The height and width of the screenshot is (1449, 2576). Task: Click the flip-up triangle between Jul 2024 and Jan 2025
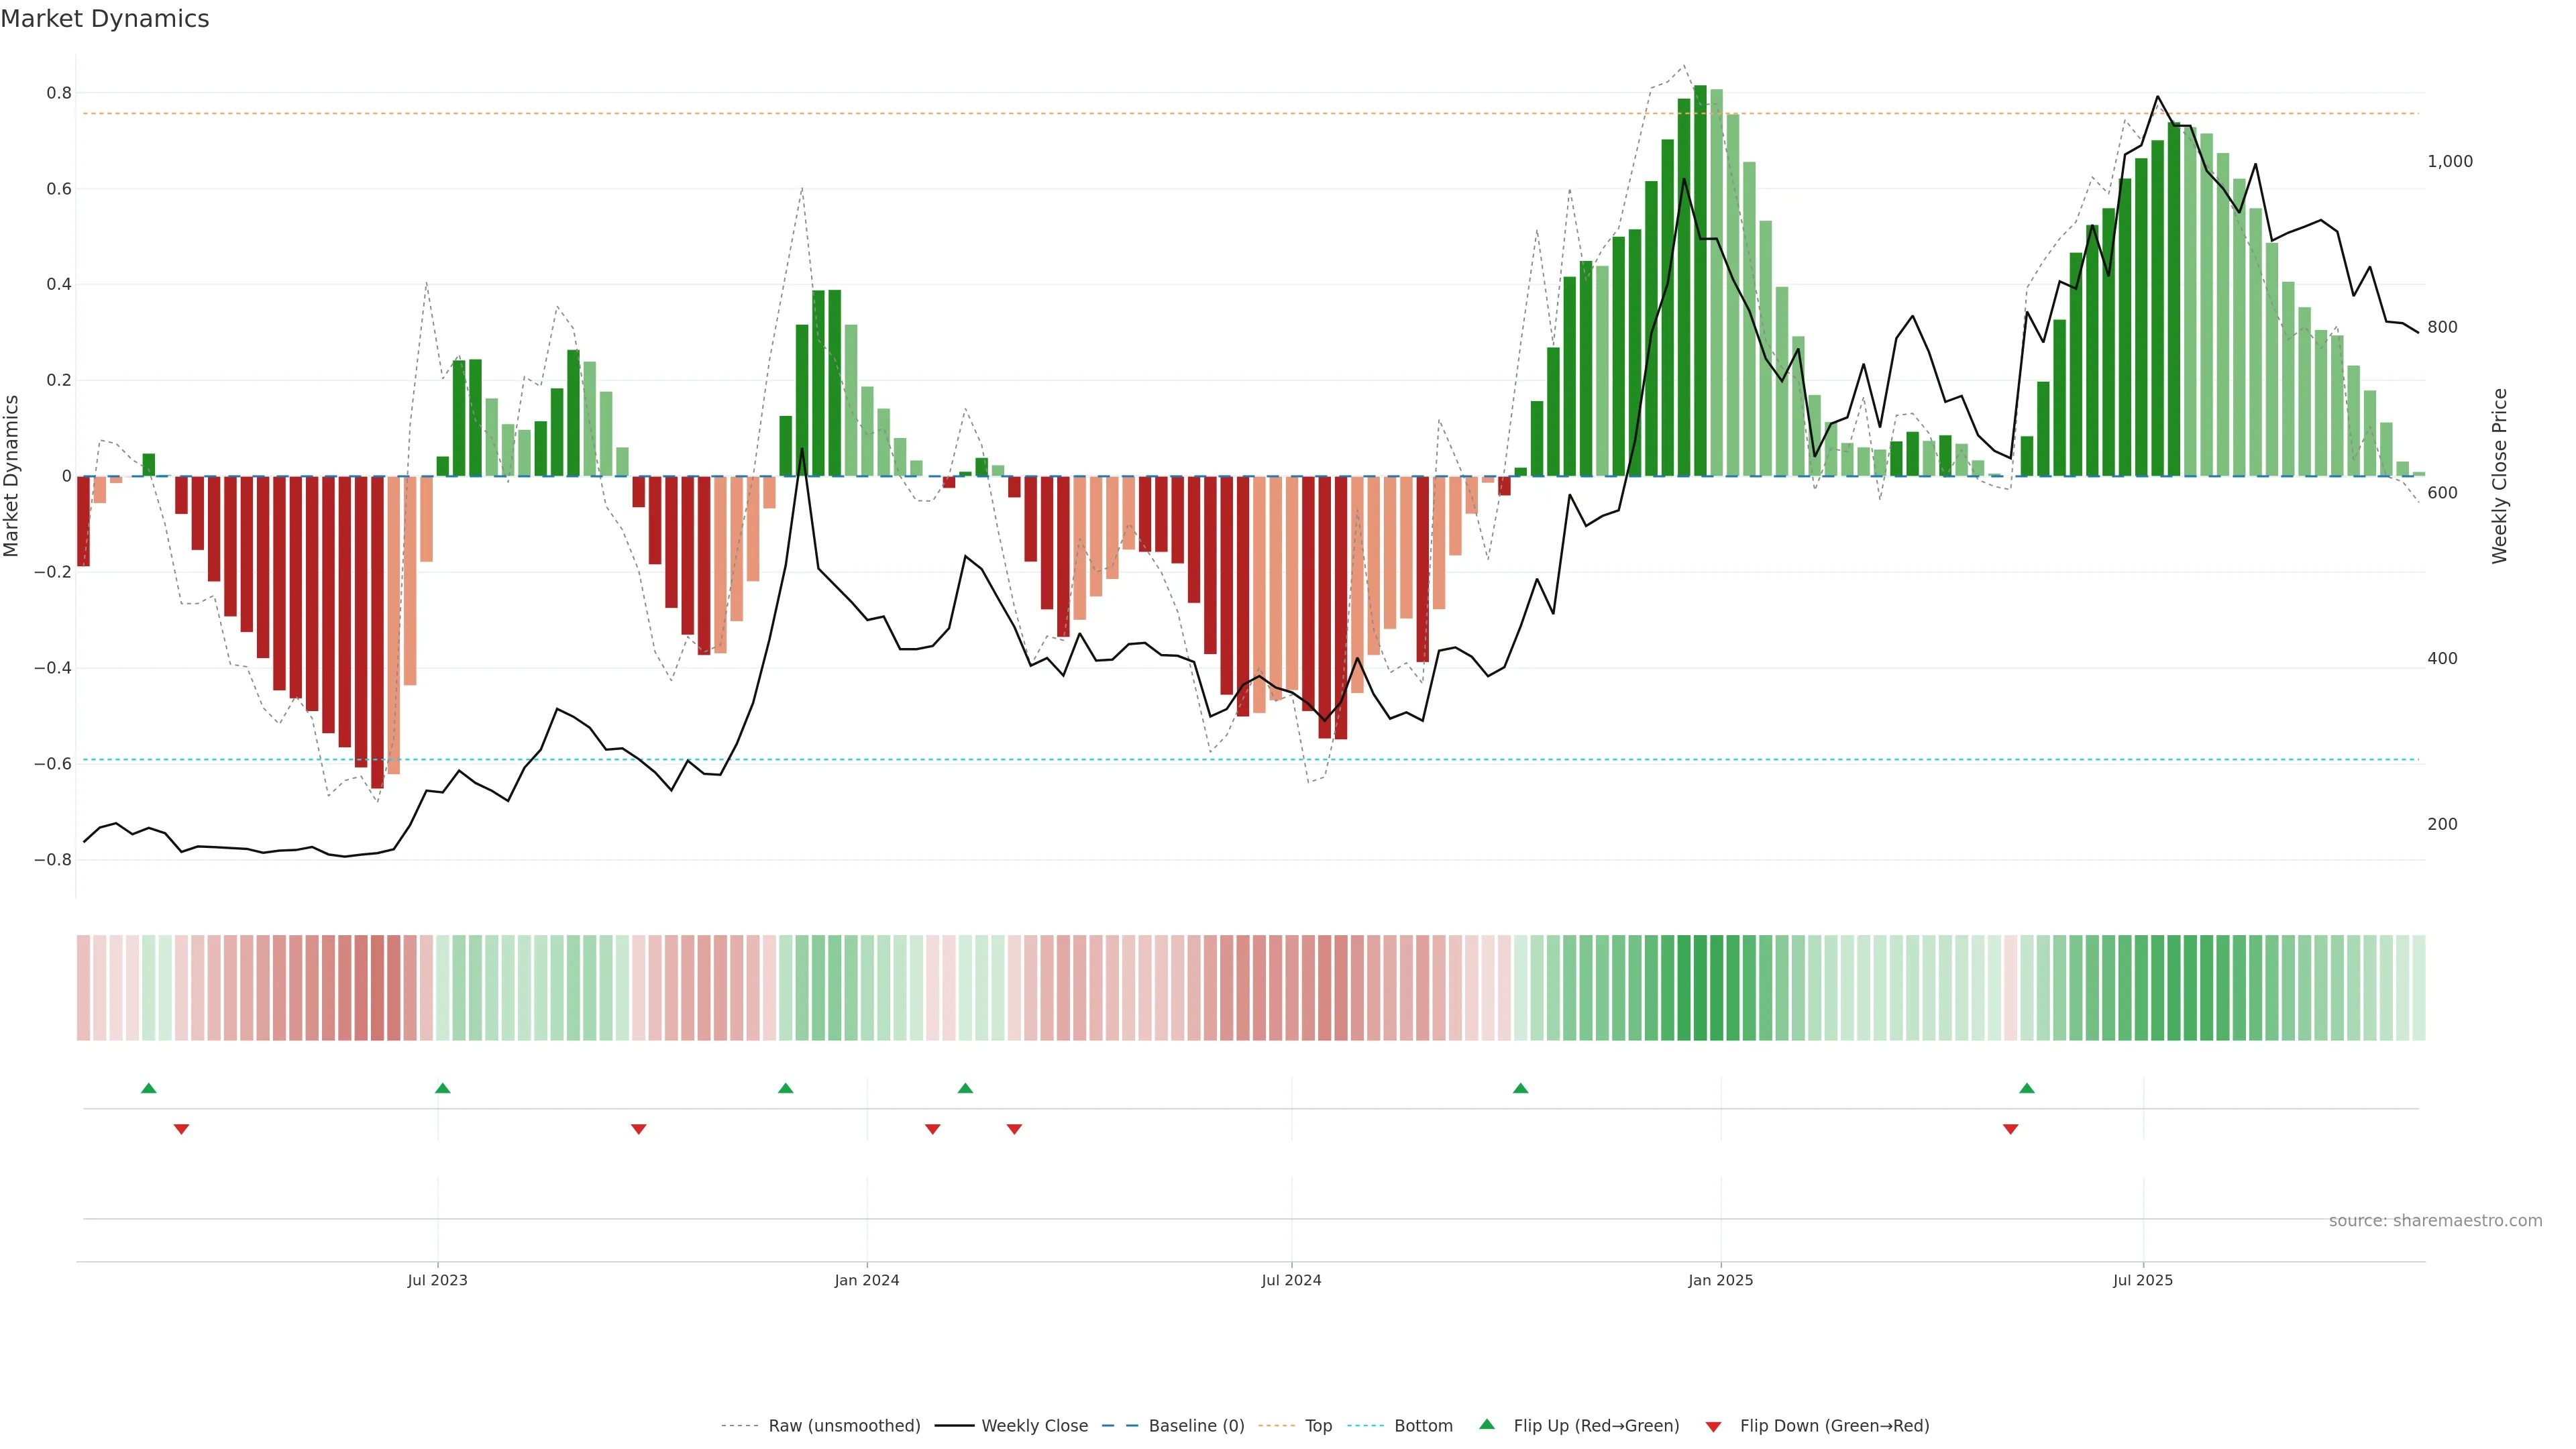coord(1521,1088)
